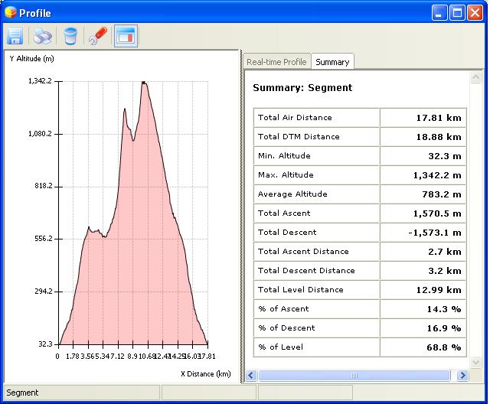Click the '16.9 %' value

coord(444,328)
